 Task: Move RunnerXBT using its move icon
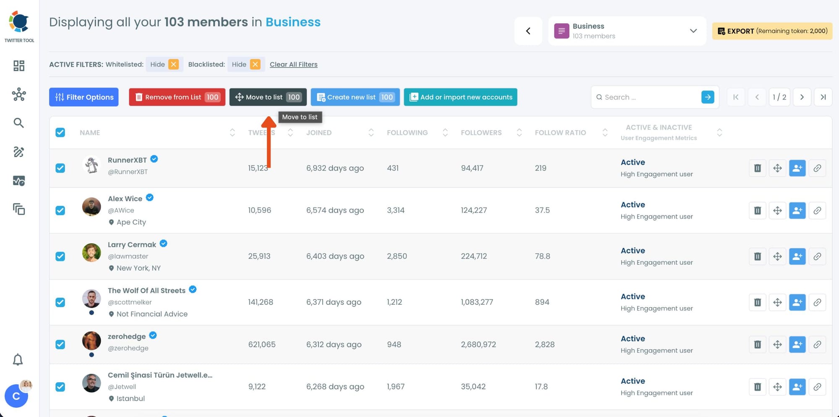[x=777, y=168]
